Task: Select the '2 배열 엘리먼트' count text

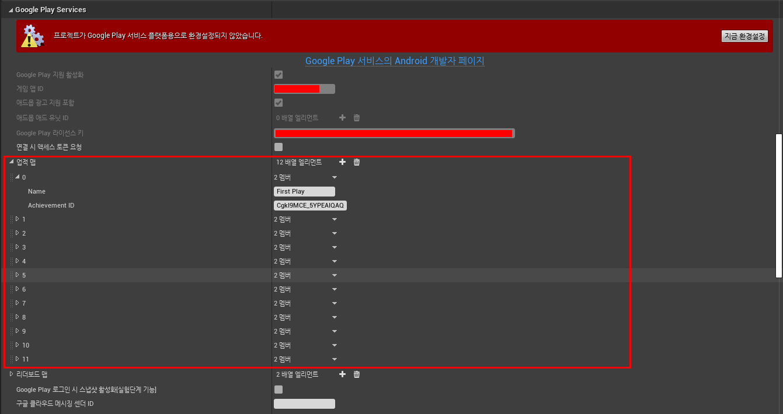Action: tap(297, 374)
